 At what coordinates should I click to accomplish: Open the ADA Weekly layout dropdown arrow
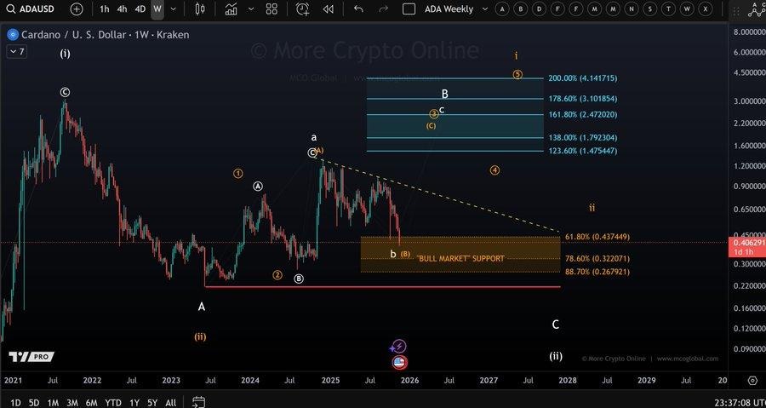[484, 9]
